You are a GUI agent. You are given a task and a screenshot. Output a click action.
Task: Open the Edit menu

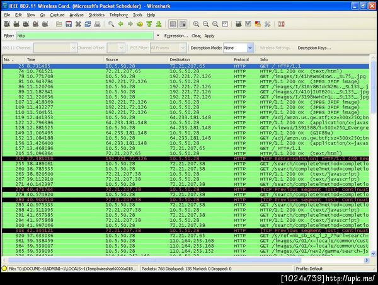[x=18, y=15]
